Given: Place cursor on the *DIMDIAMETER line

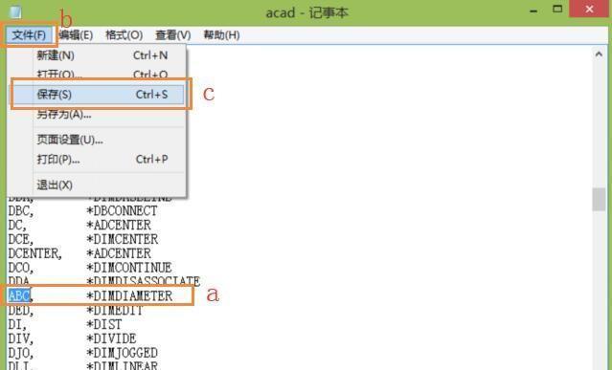Looking at the screenshot, I should [128, 295].
